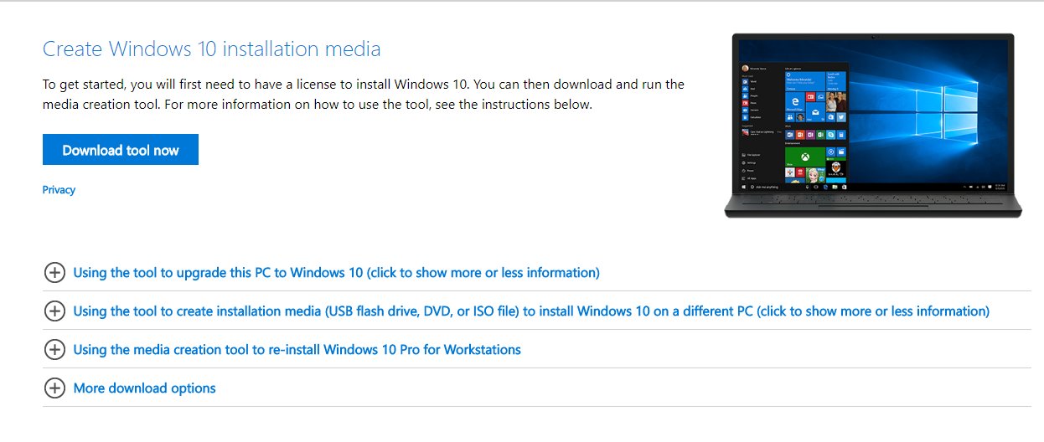
Task: Click the plus icon beside Pro for Workstations
Action: 54,349
